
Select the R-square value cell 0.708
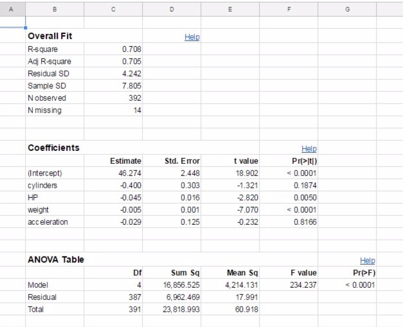pos(113,49)
